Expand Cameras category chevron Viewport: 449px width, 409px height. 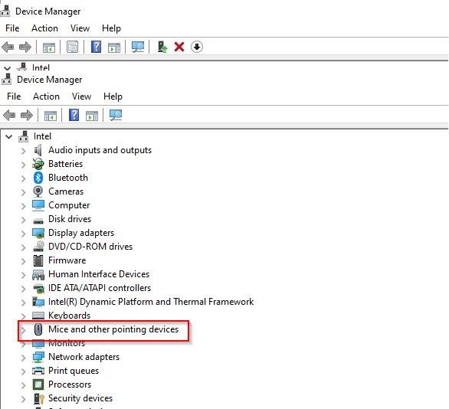(24, 191)
